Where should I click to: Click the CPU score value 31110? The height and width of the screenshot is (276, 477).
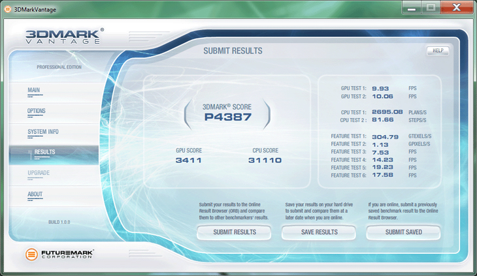[265, 161]
